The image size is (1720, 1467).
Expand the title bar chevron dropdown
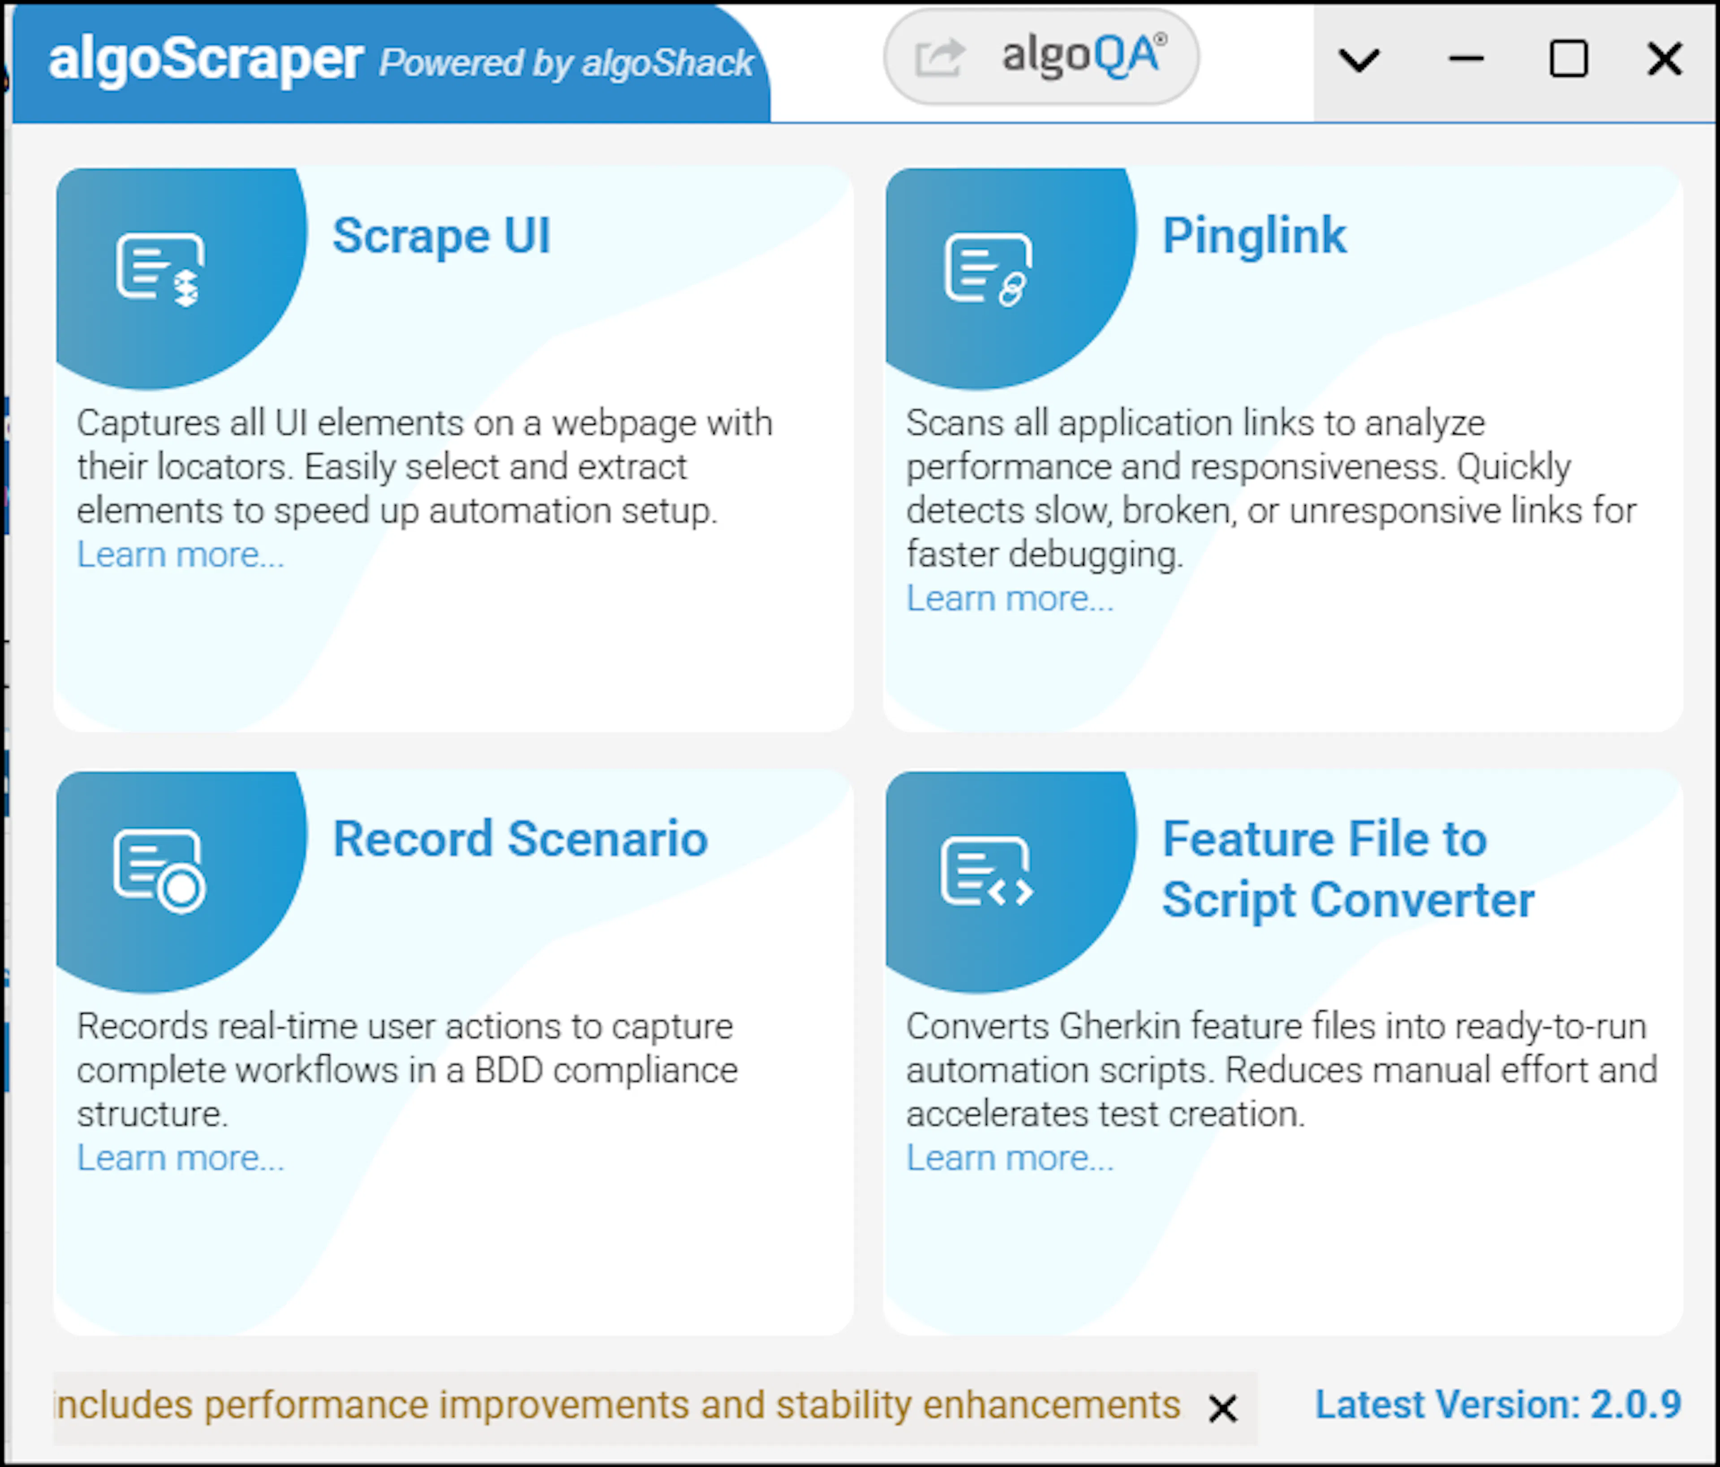click(1360, 60)
